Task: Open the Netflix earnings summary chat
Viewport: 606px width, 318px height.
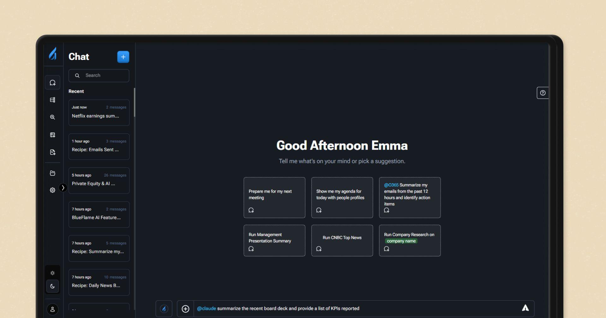Action: [x=99, y=113]
